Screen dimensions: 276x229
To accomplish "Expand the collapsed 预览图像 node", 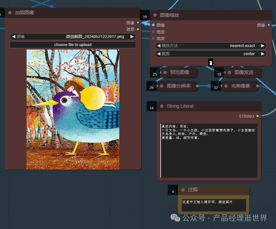I will coord(165,72).
